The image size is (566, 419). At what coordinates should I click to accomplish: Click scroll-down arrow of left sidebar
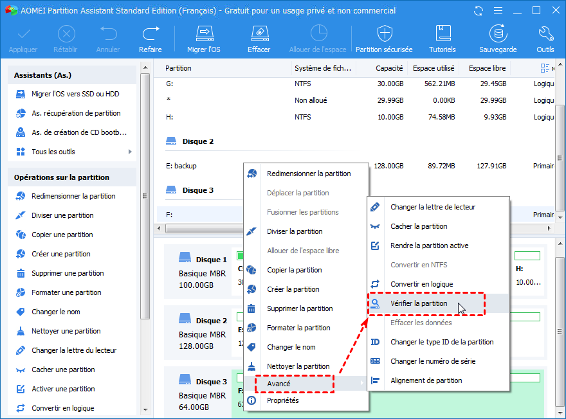tap(145, 409)
